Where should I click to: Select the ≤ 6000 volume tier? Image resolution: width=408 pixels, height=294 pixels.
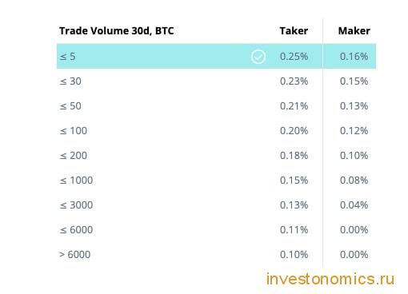(x=216, y=230)
